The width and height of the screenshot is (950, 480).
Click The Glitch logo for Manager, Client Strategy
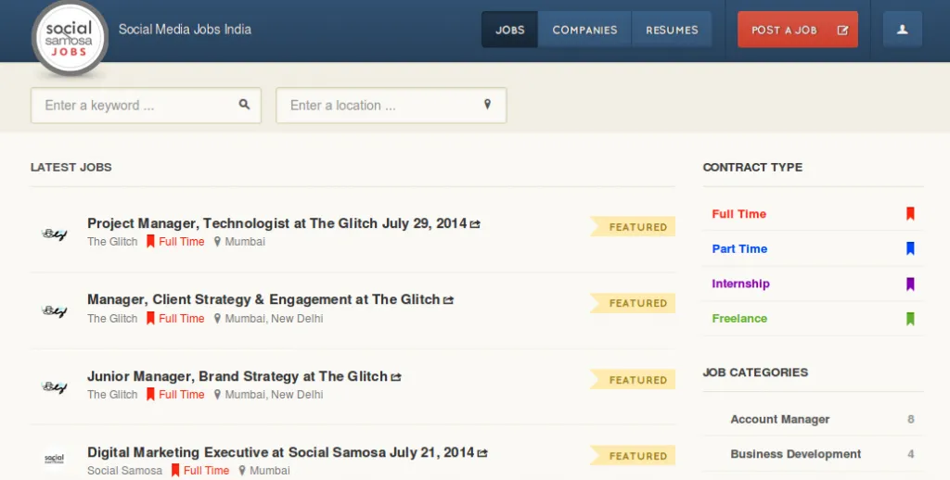(x=54, y=310)
